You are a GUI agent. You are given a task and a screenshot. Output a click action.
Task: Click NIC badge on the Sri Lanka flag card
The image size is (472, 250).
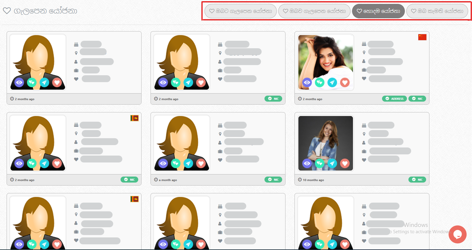(129, 180)
